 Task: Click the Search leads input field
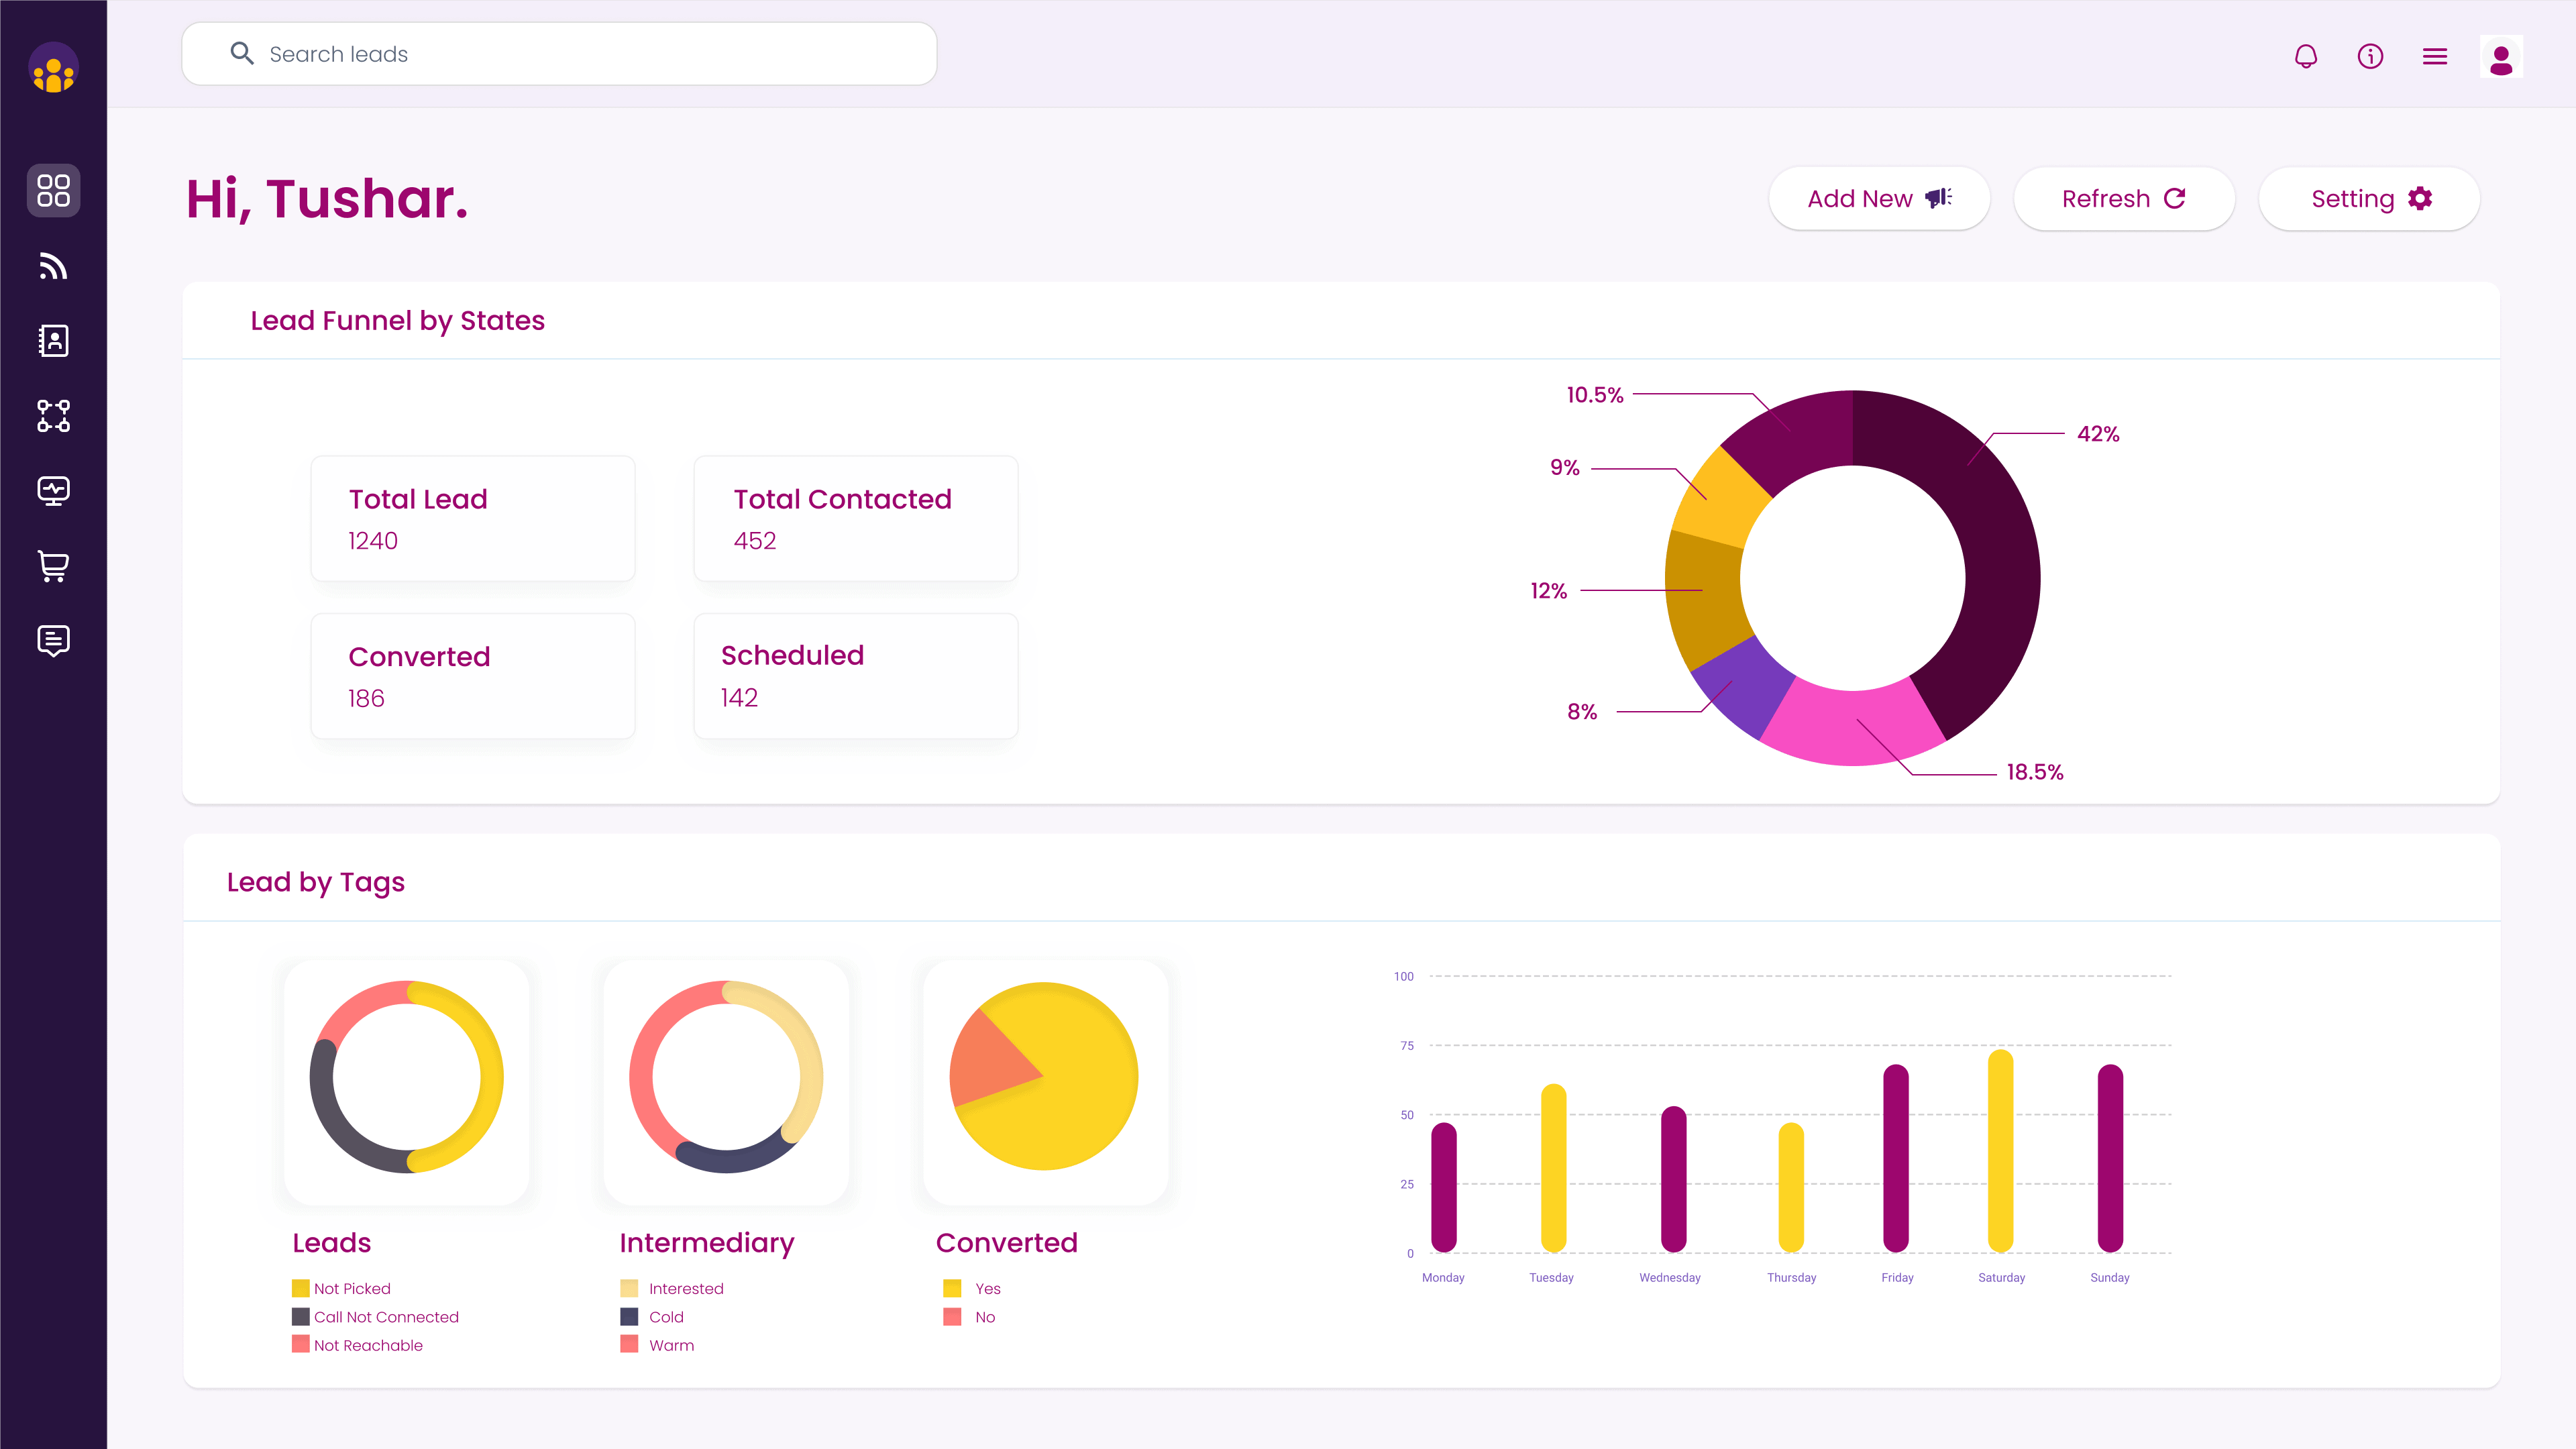(560, 54)
